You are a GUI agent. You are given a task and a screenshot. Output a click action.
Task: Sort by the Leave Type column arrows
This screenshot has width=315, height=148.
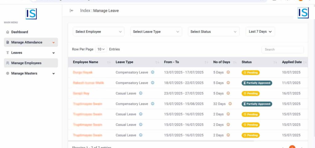tap(157, 62)
